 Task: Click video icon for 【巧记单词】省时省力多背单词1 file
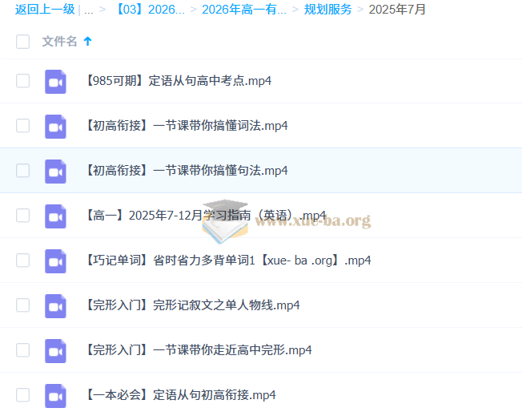55,261
